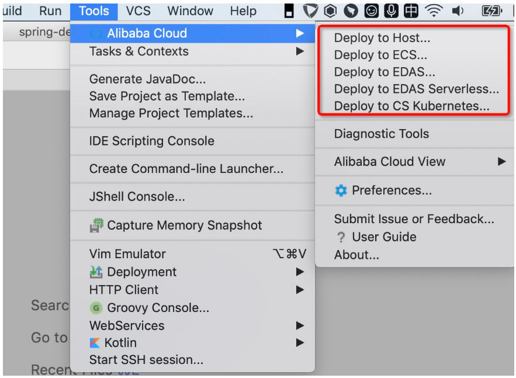
Task: Click the Capture Memory Snapshot icon
Action: (96, 226)
